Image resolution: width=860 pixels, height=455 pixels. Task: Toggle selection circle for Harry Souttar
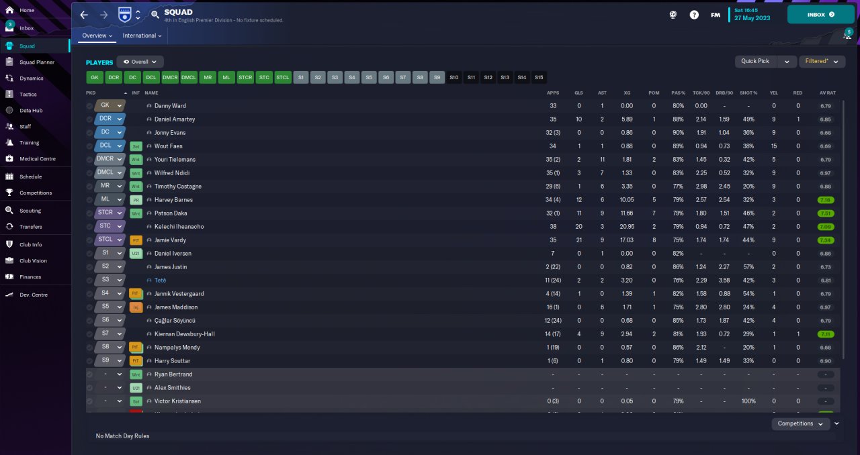point(89,361)
